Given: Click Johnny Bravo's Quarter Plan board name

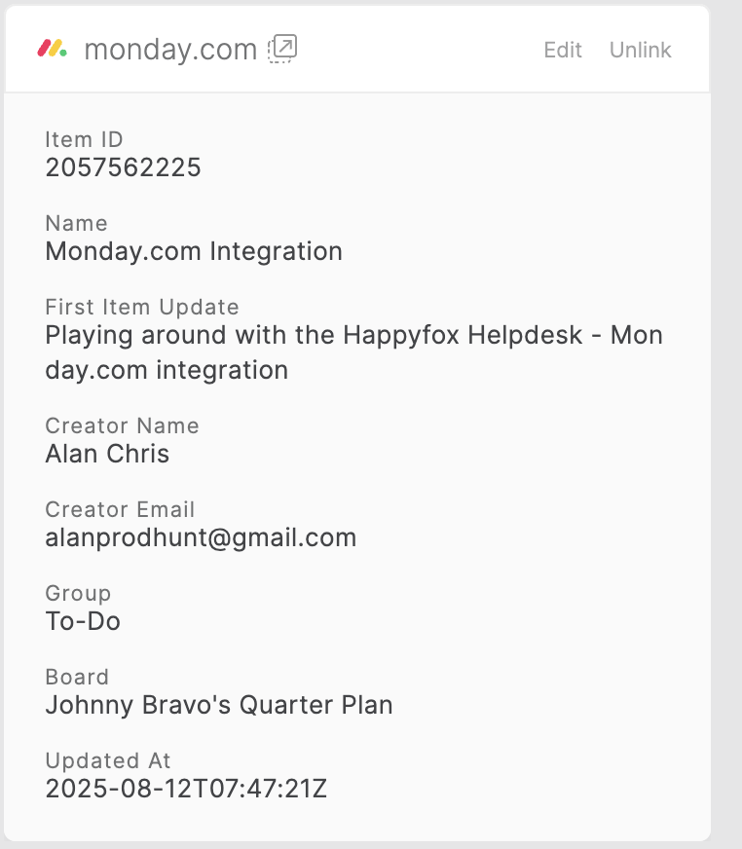Looking at the screenshot, I should (219, 705).
